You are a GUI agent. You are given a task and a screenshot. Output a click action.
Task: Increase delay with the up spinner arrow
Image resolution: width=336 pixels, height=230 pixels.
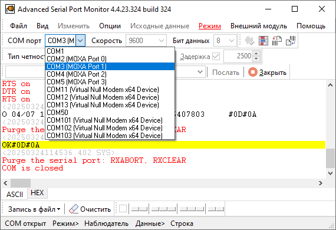point(256,54)
